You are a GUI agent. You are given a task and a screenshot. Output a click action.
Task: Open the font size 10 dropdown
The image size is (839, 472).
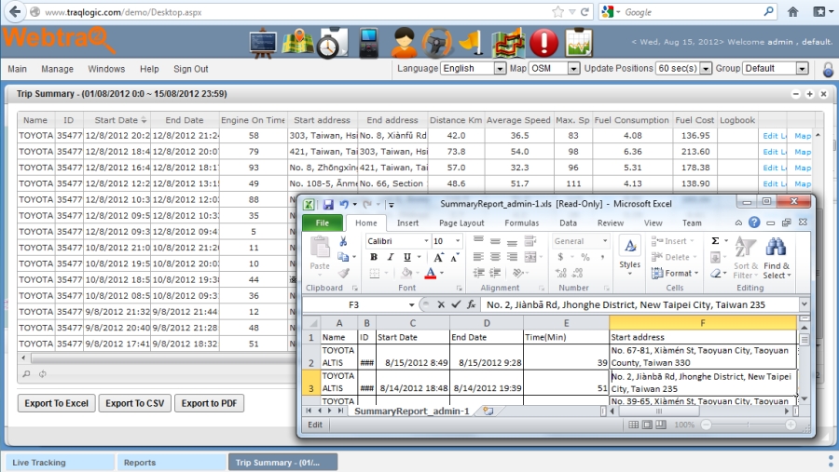pyautogui.click(x=458, y=241)
